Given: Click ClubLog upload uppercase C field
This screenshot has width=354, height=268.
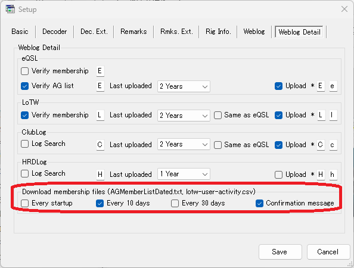Looking at the screenshot, I should (x=321, y=145).
